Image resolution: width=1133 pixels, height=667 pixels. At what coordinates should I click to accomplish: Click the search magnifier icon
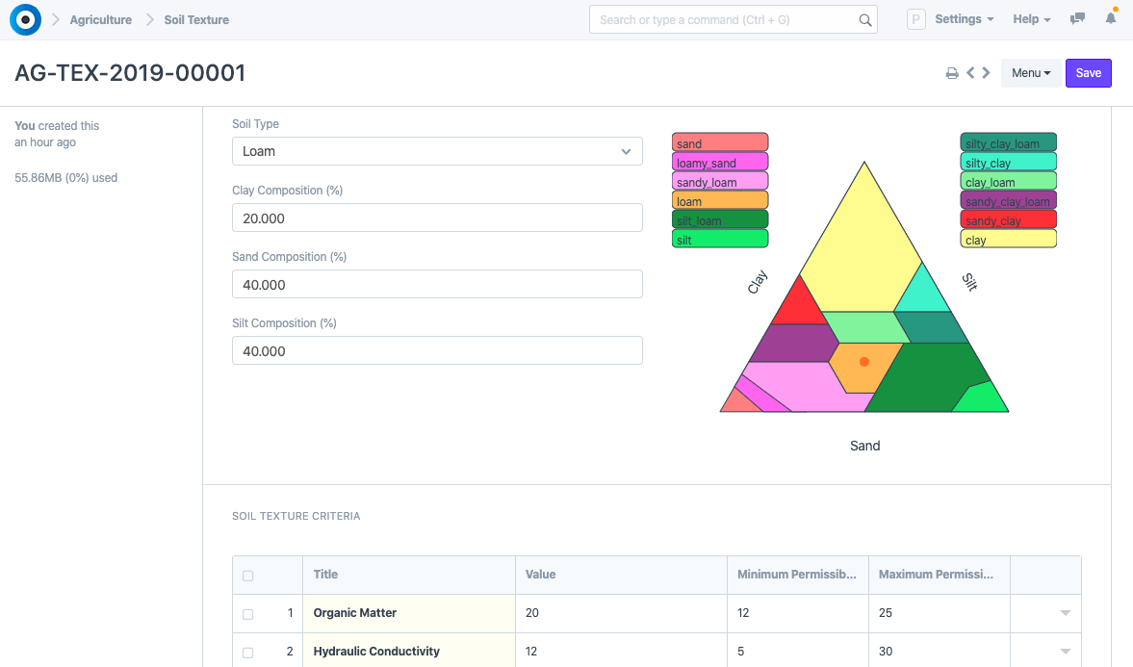864,20
